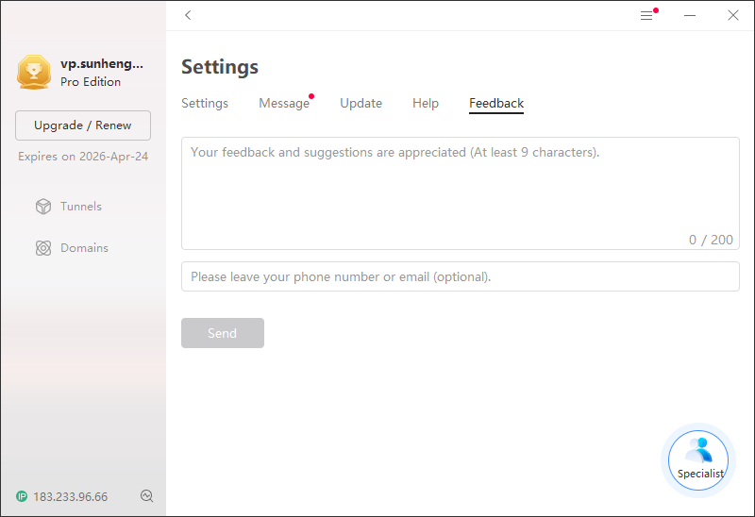Click the network diagnosis magnifier icon
The height and width of the screenshot is (517, 755).
tap(147, 496)
